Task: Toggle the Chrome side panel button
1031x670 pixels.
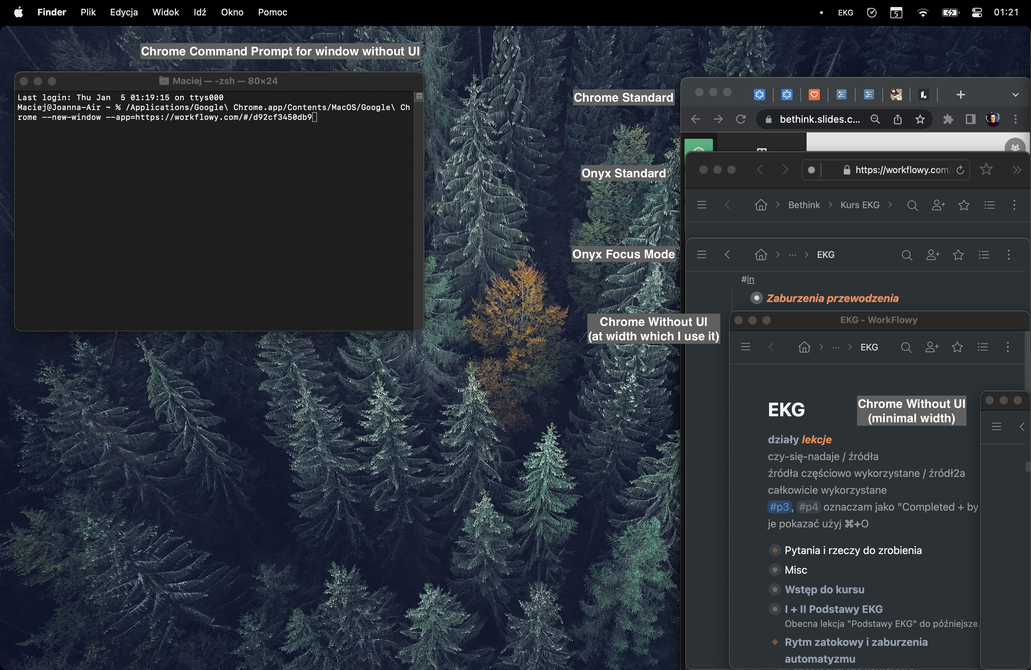Action: point(970,119)
